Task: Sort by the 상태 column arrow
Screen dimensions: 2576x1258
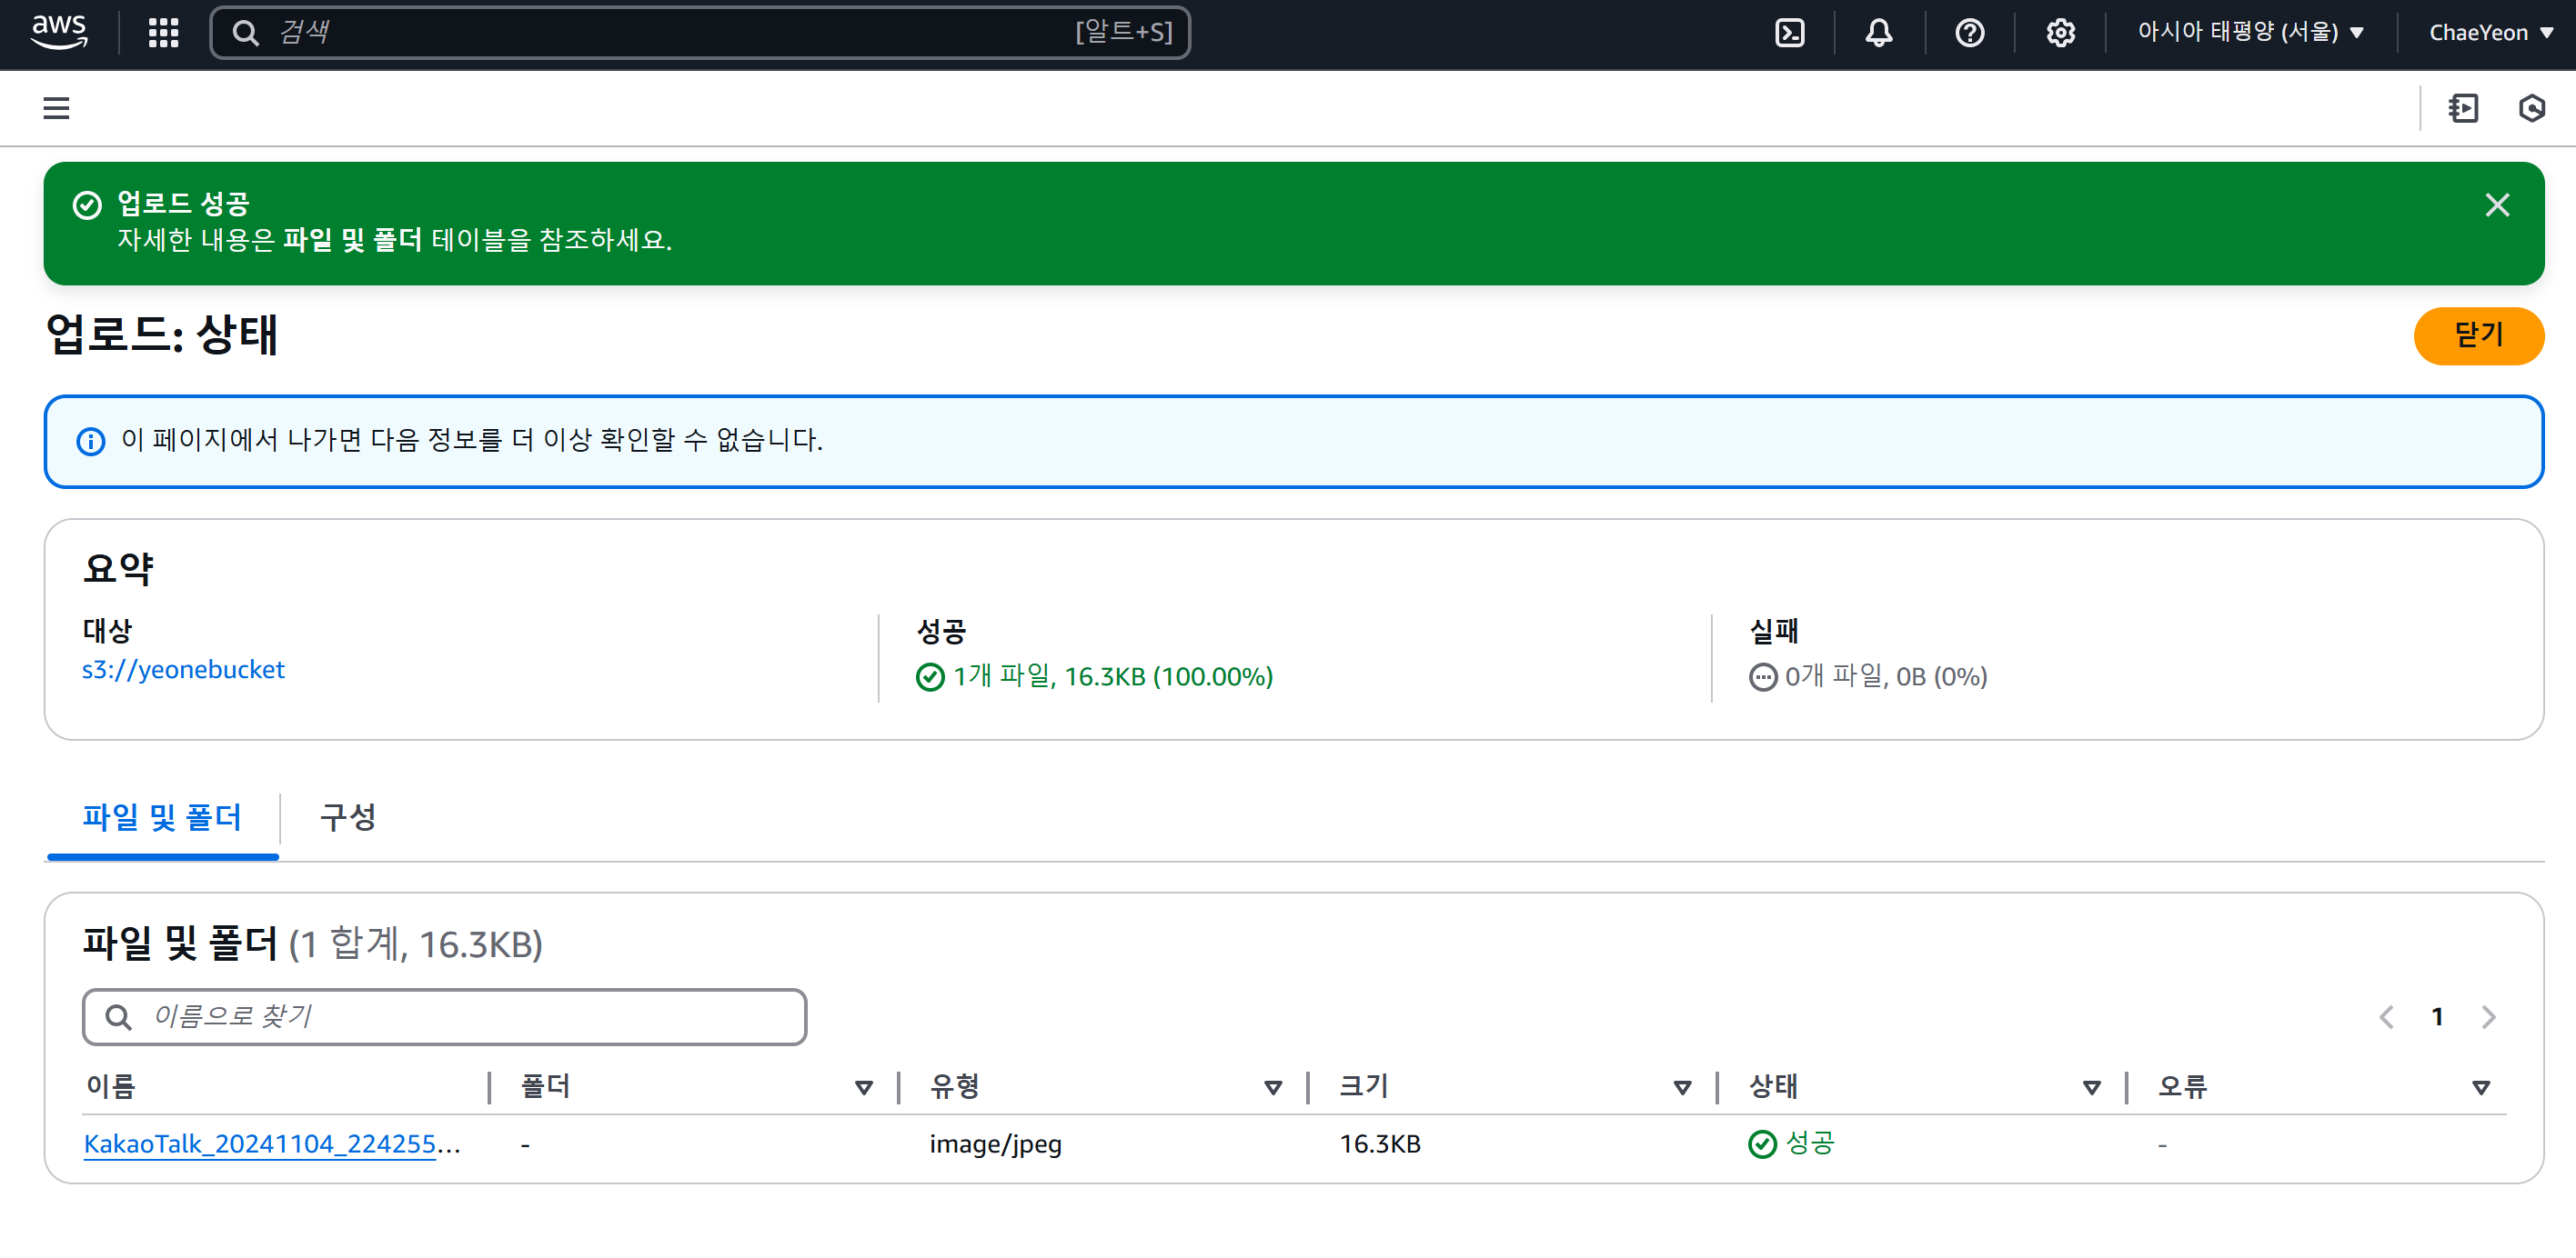Action: pos(2091,1087)
